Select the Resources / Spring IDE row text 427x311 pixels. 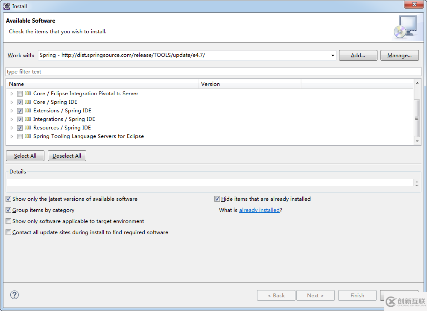click(x=62, y=128)
